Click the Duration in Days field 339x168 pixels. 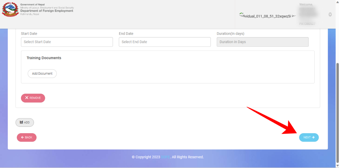tap(263, 42)
